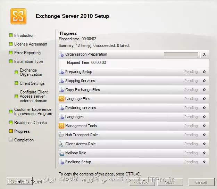Select the Installation Type wizard step
The height and width of the screenshot is (189, 217).
28,61
